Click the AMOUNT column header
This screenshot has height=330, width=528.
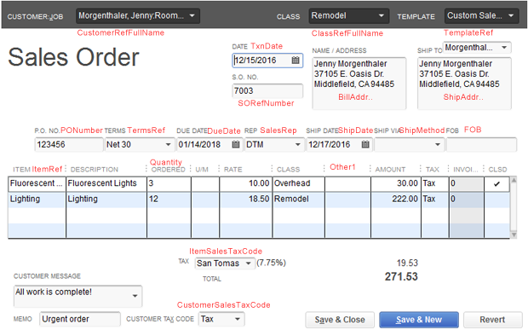pyautogui.click(x=390, y=170)
